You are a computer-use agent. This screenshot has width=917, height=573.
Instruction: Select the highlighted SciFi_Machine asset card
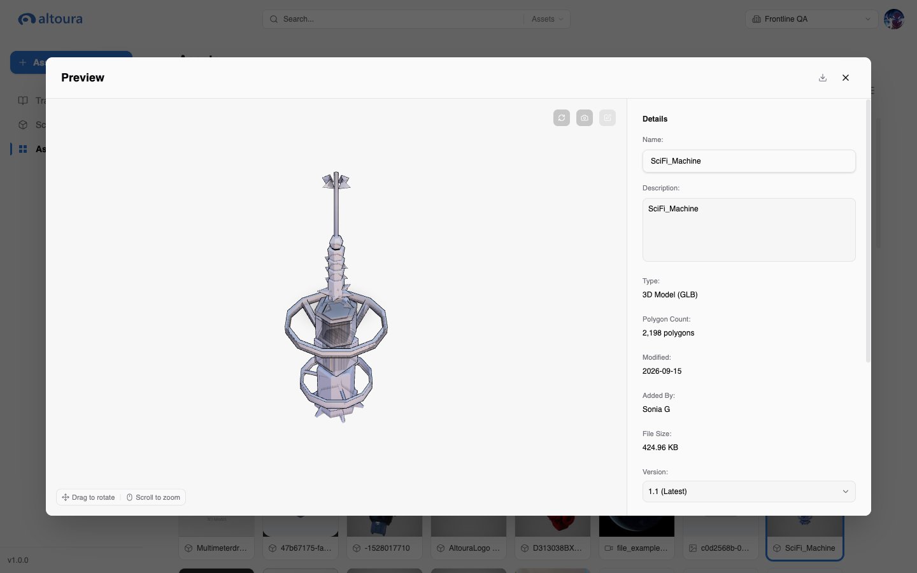[x=805, y=538]
